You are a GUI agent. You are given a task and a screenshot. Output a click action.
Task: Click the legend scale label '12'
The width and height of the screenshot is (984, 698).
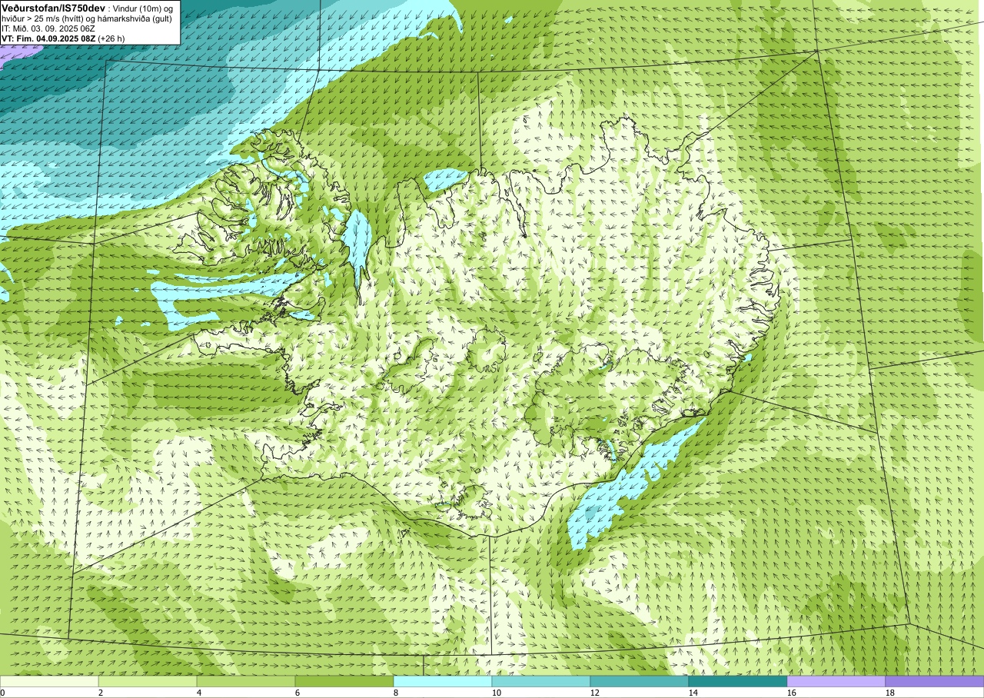[595, 693]
